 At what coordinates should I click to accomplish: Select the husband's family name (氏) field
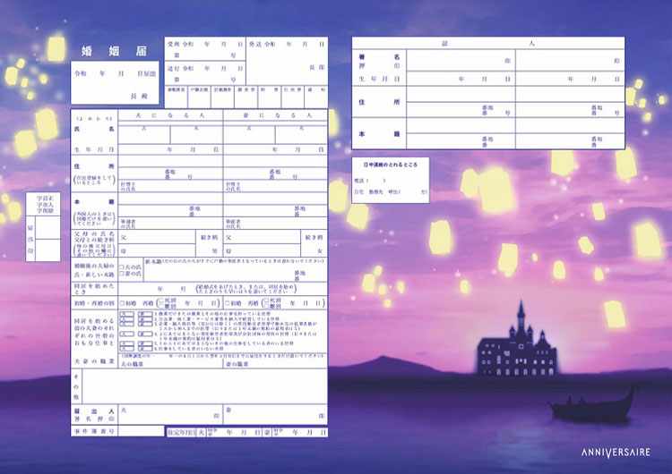144,135
